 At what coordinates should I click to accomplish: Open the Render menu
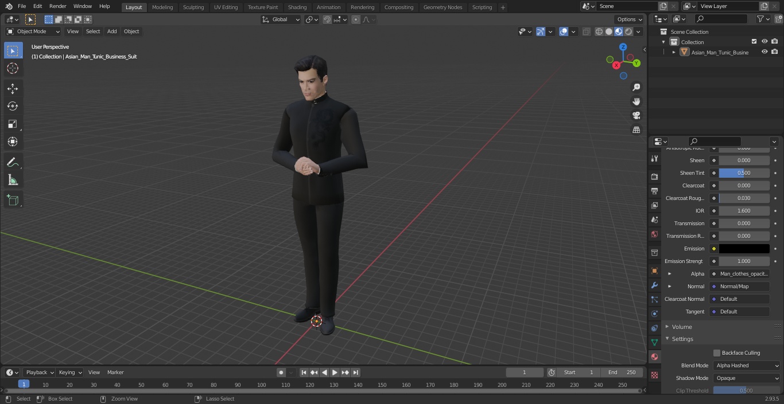click(57, 6)
